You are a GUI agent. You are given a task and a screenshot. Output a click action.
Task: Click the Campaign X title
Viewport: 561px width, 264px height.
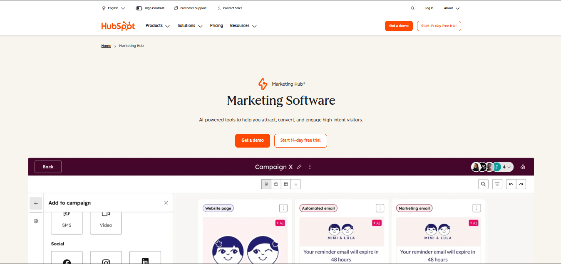[274, 167]
